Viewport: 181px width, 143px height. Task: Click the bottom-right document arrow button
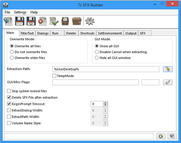(x=172, y=136)
